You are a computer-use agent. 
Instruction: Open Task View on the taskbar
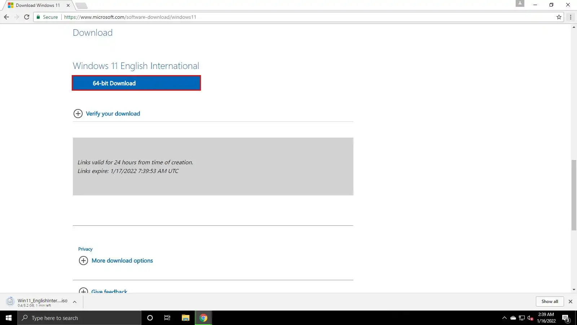tap(167, 318)
